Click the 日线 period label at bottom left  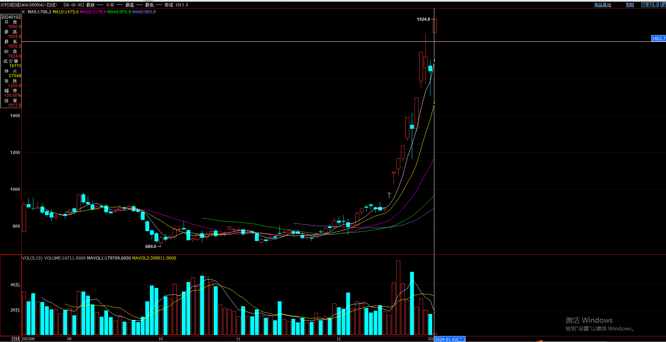click(x=15, y=339)
